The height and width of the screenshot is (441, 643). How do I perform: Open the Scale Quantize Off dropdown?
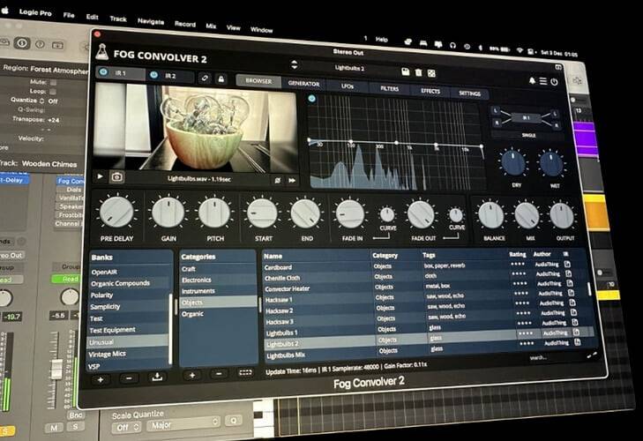(x=127, y=427)
